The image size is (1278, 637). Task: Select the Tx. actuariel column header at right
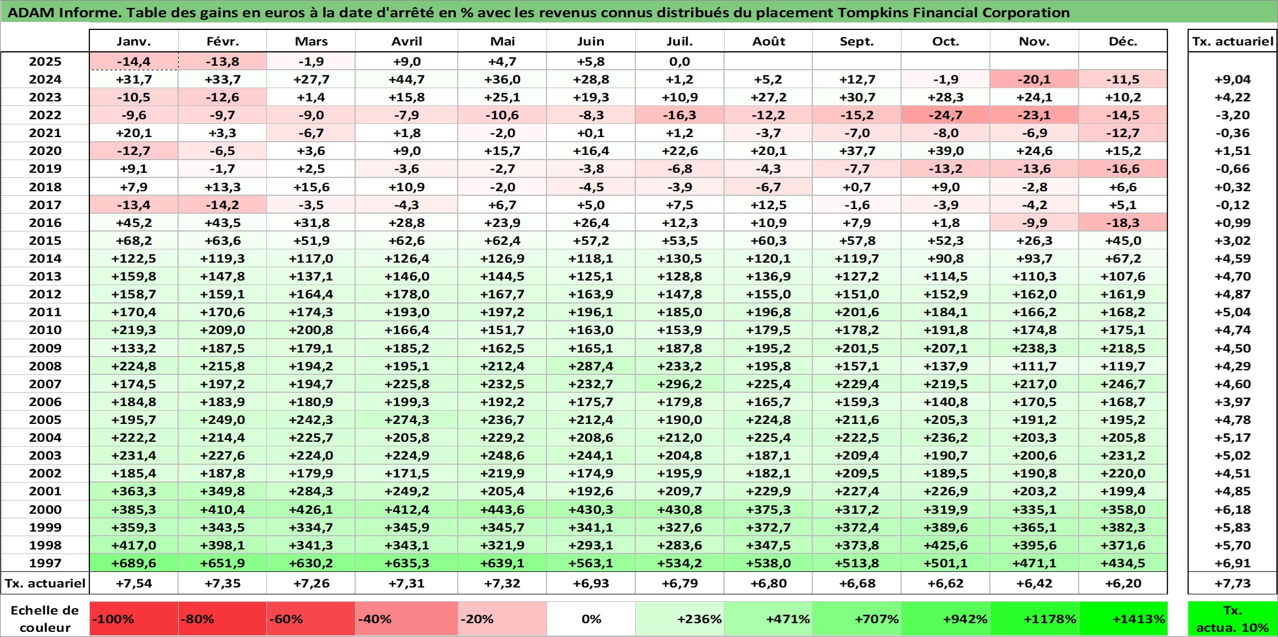tap(1232, 41)
